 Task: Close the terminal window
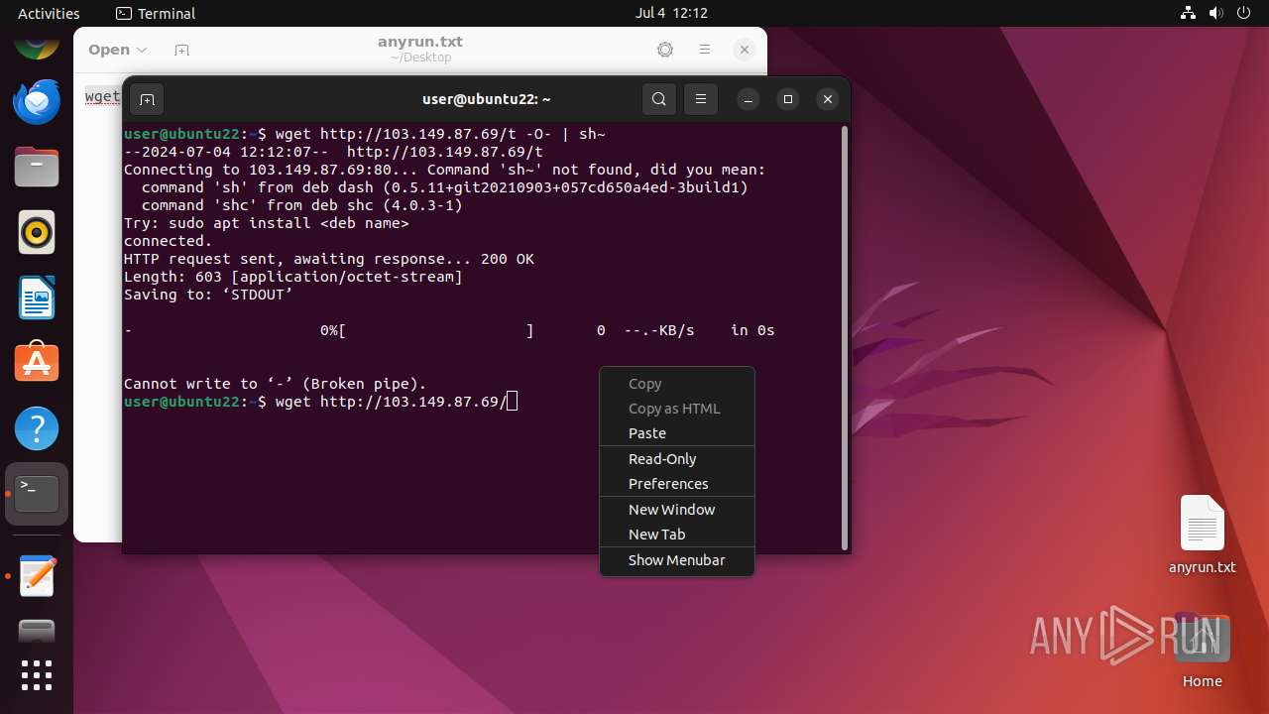coord(828,99)
